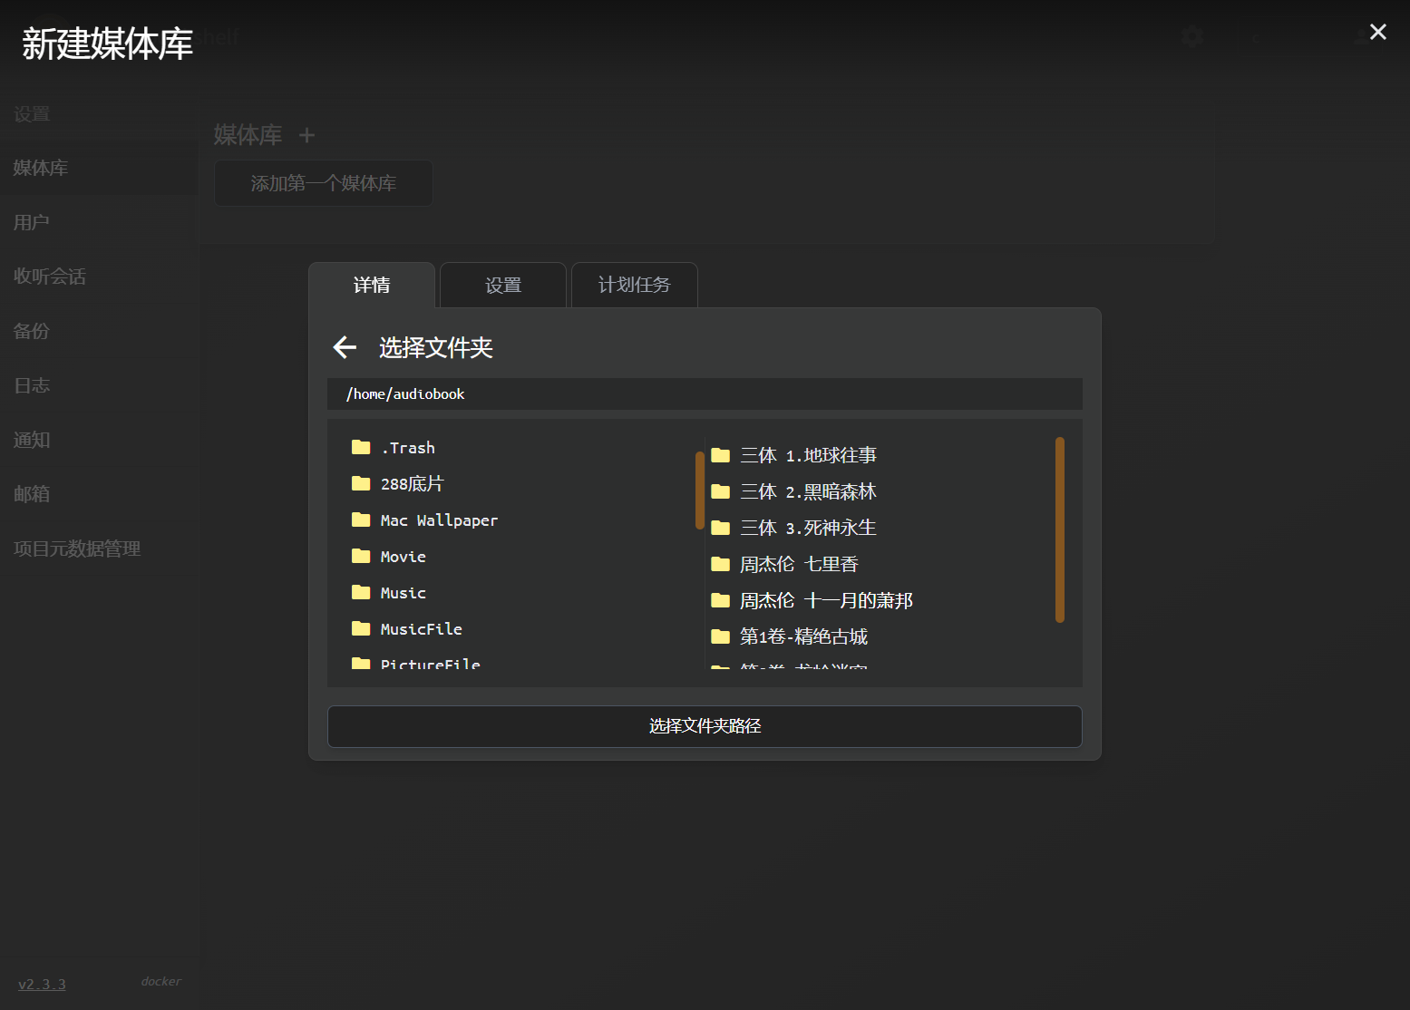Switch to the 设置 tab
The height and width of the screenshot is (1010, 1410).
(503, 285)
